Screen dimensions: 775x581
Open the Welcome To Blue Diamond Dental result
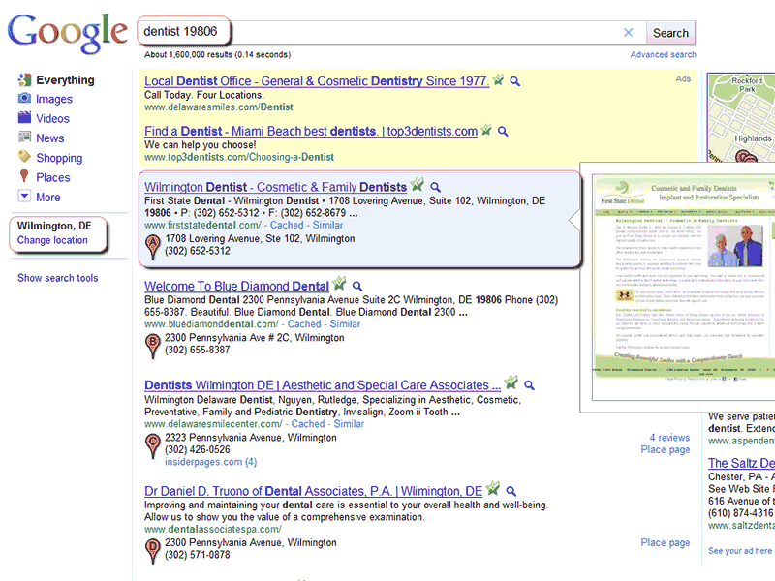[x=236, y=286]
